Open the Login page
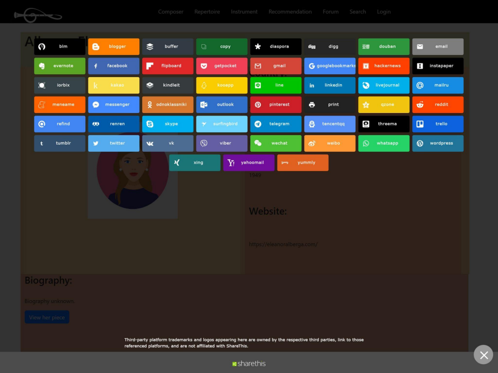Image resolution: width=498 pixels, height=373 pixels. [384, 11]
